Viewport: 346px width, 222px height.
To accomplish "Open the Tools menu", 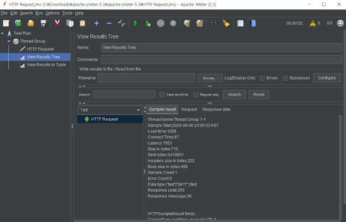I will coord(67,13).
